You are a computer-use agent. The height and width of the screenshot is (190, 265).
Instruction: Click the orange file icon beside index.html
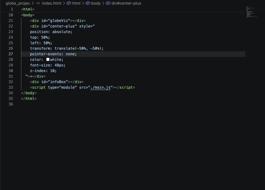click(38, 3)
